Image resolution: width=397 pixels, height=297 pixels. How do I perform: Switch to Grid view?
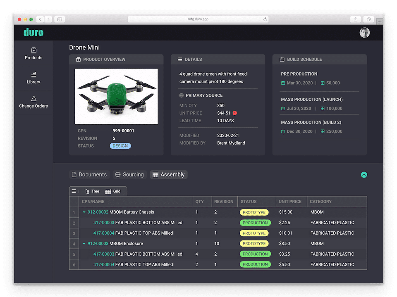pos(112,191)
